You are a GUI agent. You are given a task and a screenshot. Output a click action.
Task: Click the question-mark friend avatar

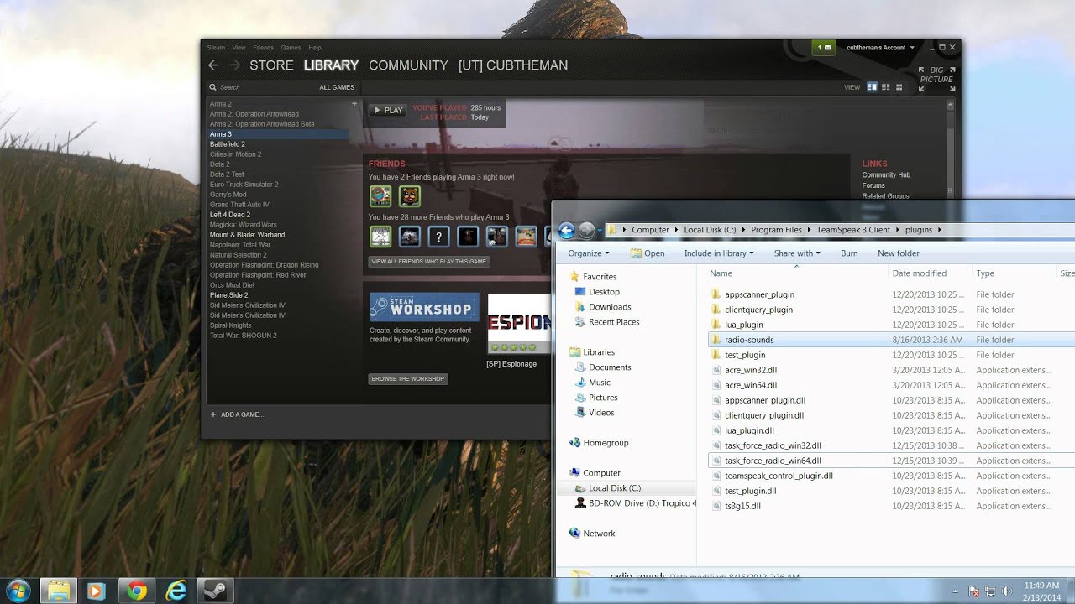point(438,237)
